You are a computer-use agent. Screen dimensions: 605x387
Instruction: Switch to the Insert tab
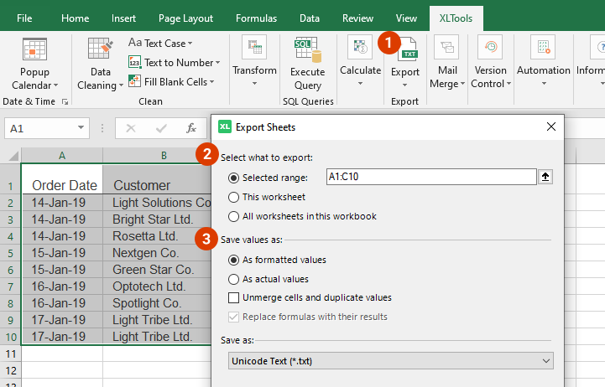pos(123,18)
